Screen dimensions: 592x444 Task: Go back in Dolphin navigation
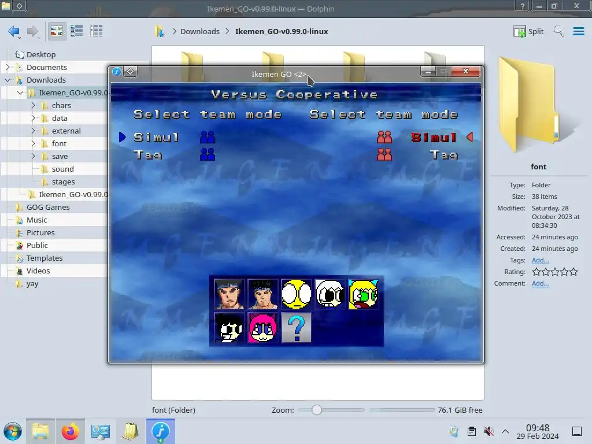coord(14,31)
